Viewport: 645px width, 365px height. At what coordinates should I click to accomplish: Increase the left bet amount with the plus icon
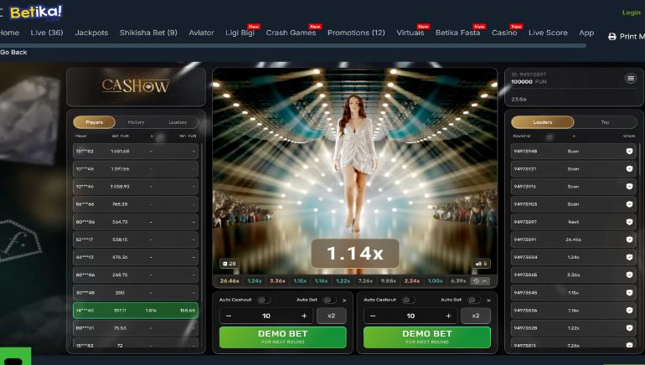click(304, 316)
